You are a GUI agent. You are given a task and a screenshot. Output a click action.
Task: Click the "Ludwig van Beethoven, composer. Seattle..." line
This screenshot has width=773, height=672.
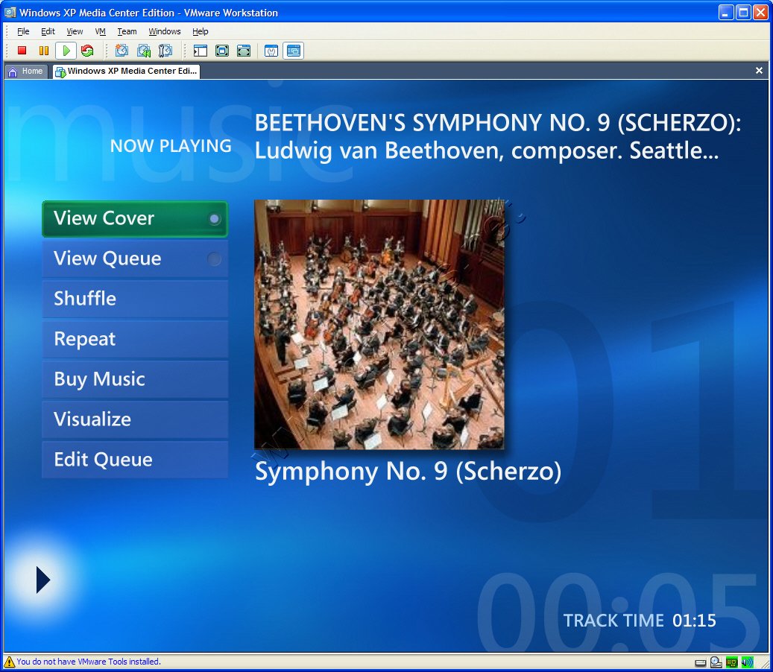pyautogui.click(x=487, y=150)
